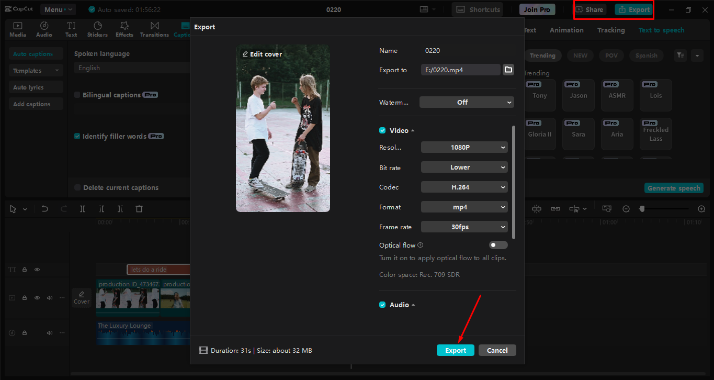The image size is (714, 380).
Task: Click the clip linkage chain icon
Action: click(x=556, y=209)
